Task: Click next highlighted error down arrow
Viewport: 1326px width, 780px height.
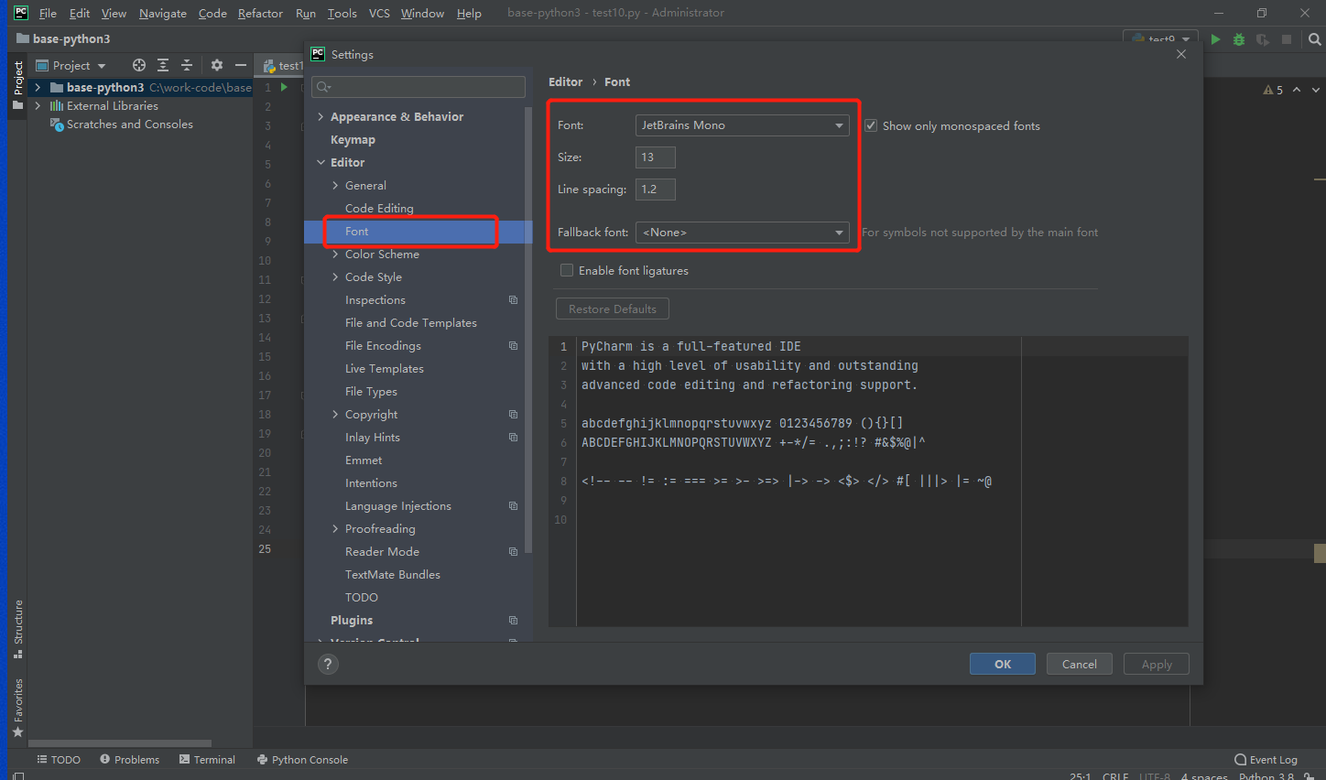Action: tap(1316, 90)
